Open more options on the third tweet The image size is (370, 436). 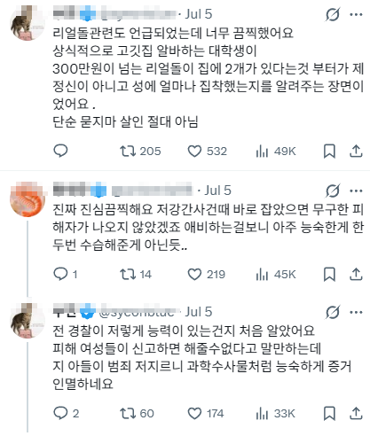tap(356, 312)
